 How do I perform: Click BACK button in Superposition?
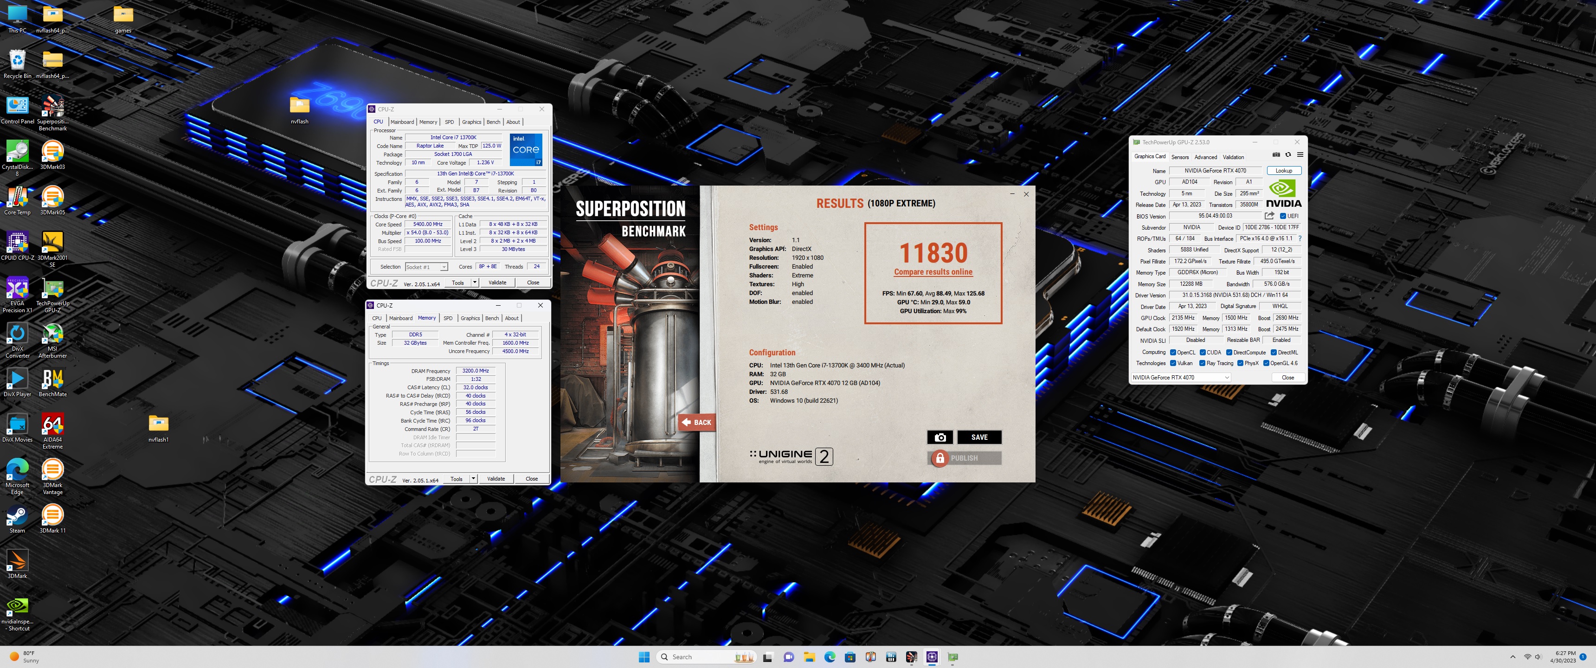click(x=696, y=423)
